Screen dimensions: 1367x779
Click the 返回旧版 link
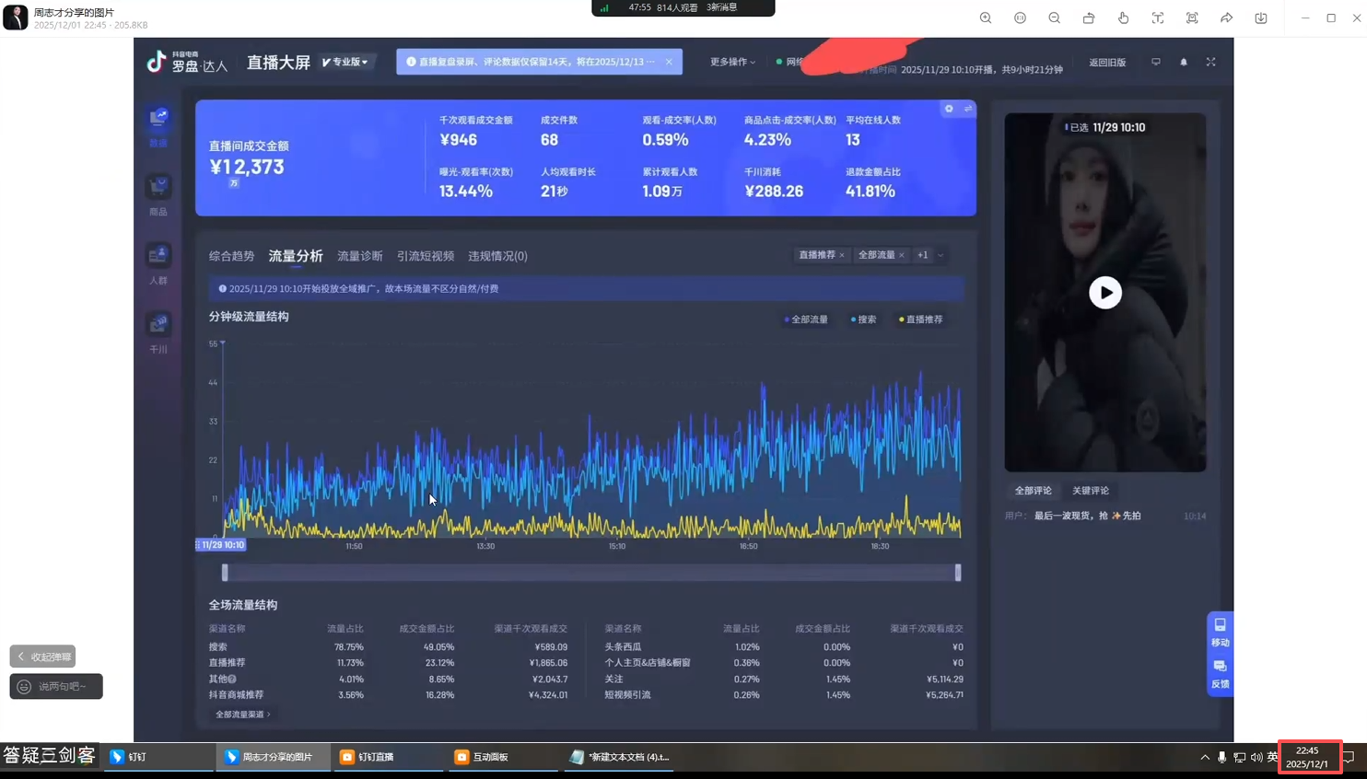click(x=1107, y=63)
